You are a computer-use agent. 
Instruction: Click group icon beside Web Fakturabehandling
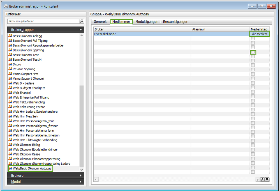tap(10, 102)
